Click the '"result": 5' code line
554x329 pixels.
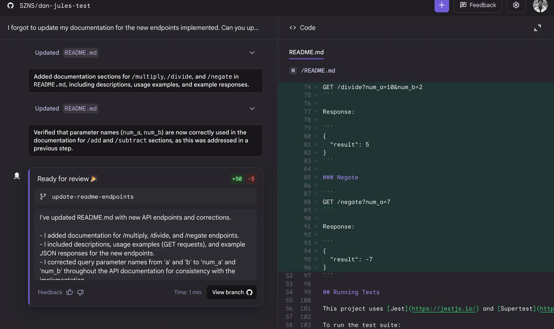pos(349,144)
